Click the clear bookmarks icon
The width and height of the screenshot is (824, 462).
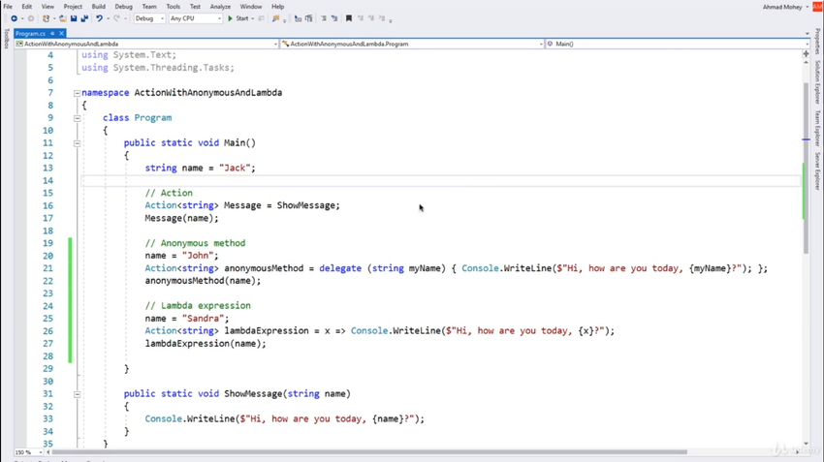[382, 18]
